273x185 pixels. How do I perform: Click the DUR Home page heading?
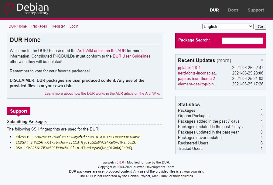point(25,40)
